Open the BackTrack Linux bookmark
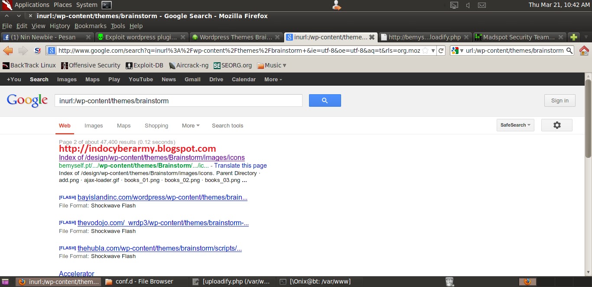Viewport: 592px width, 287px height. point(29,65)
